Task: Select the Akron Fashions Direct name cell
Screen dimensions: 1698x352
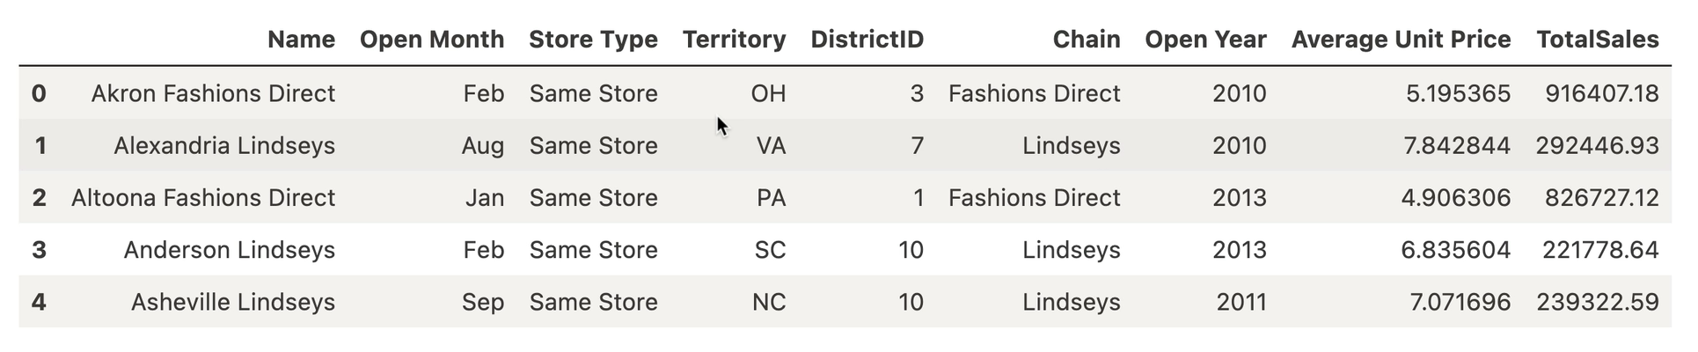Action: [213, 93]
